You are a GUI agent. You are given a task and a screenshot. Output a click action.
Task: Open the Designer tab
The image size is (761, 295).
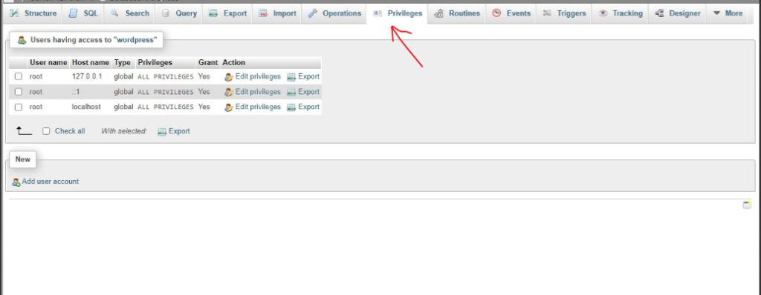pos(678,13)
